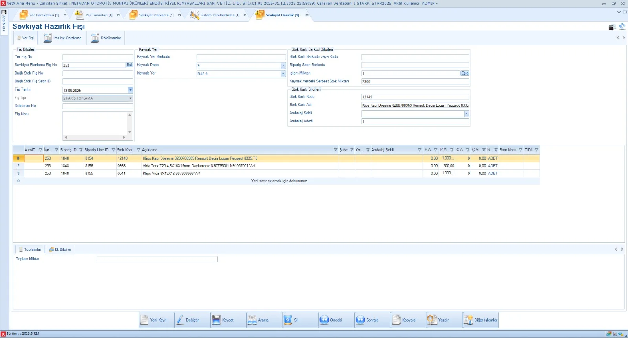This screenshot has height=338, width=628.
Task: Click the Doküman No input field
Action: pos(97,106)
